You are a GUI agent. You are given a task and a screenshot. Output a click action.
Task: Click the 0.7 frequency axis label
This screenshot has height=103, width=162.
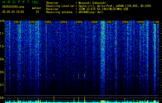2,85
